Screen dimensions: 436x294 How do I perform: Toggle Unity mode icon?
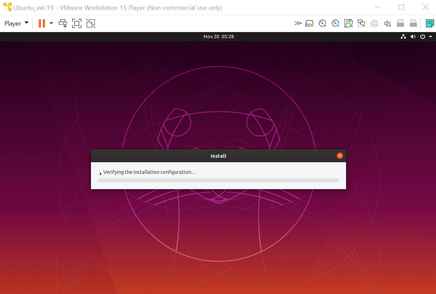[91, 23]
